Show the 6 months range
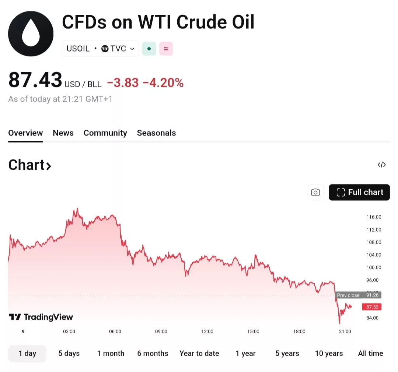This screenshot has width=398, height=372. [153, 354]
